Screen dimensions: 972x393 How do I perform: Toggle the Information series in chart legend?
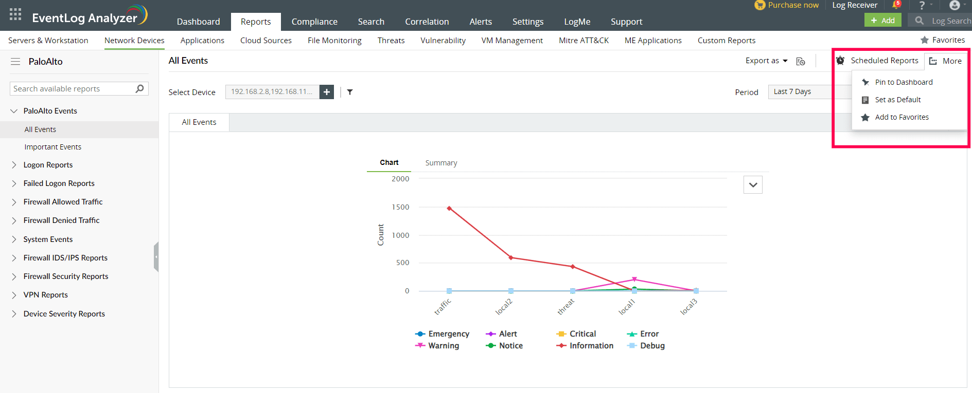point(585,346)
